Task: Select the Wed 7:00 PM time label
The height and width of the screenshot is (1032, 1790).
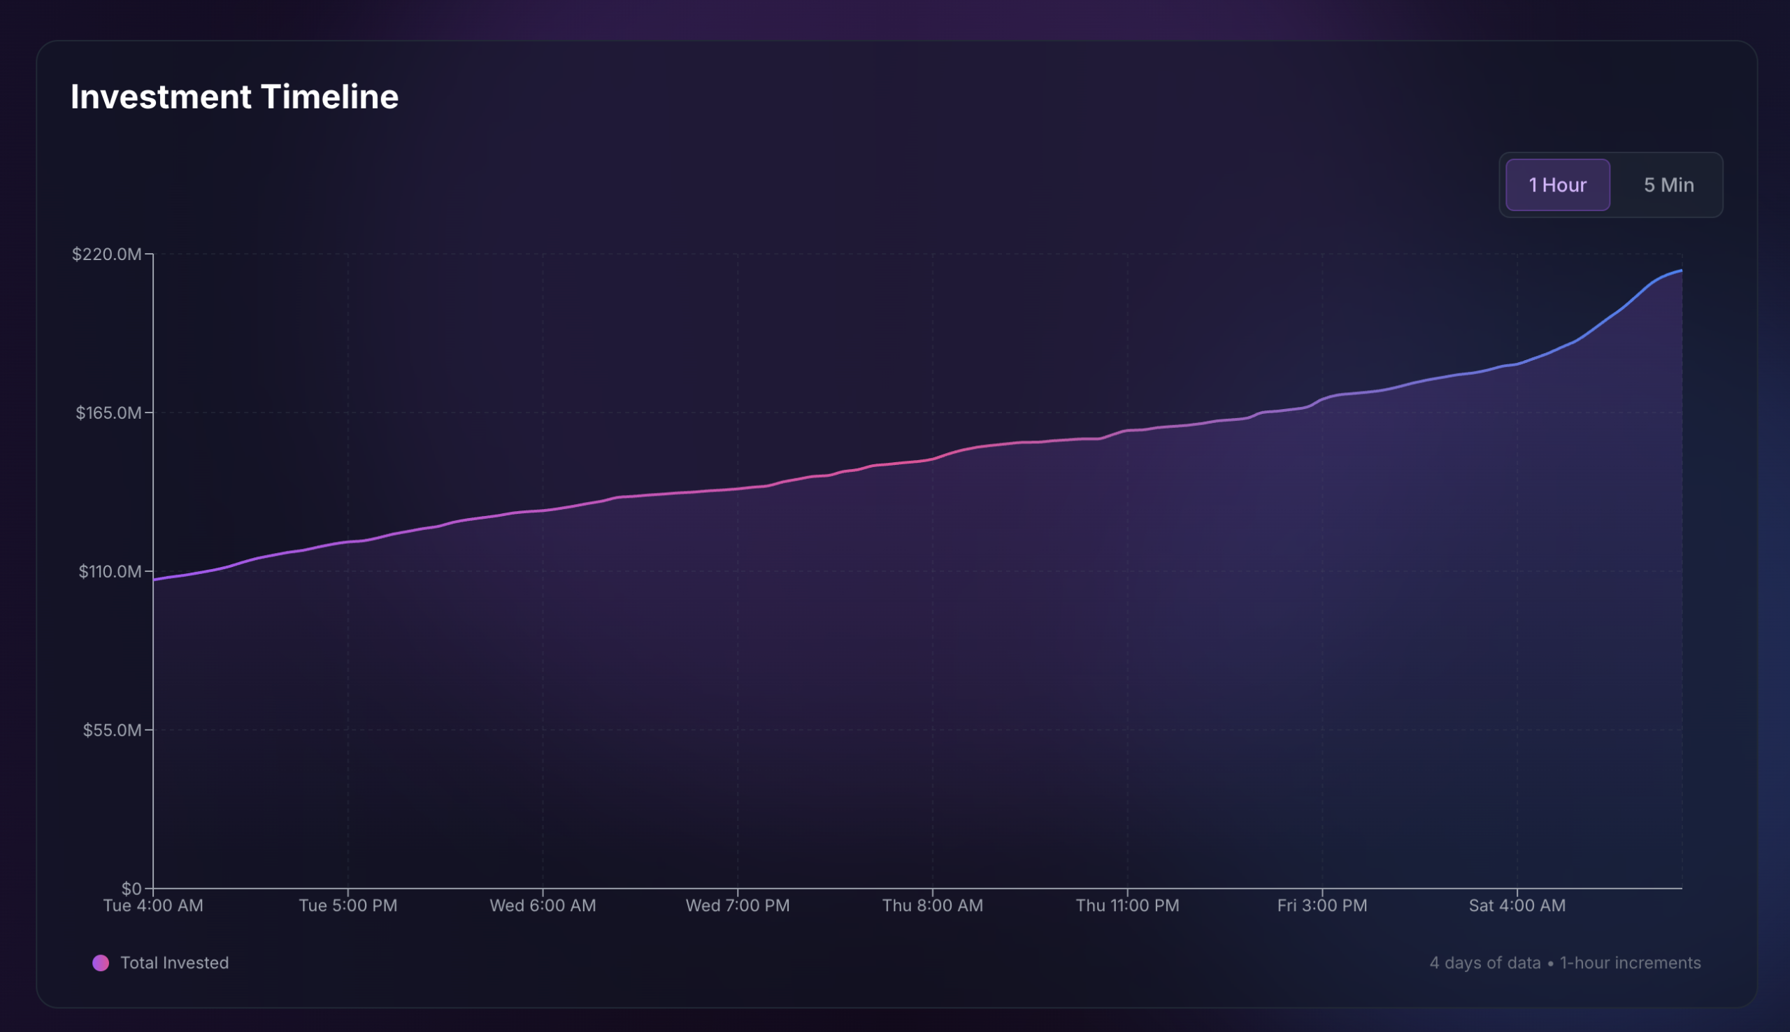Action: (x=738, y=905)
